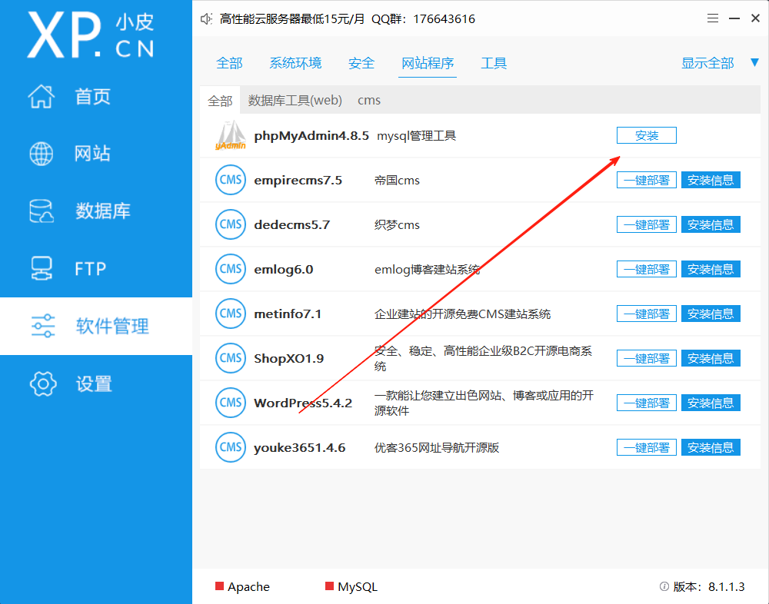
Task: Click the 软件管理 sliders icon
Action: pos(42,325)
